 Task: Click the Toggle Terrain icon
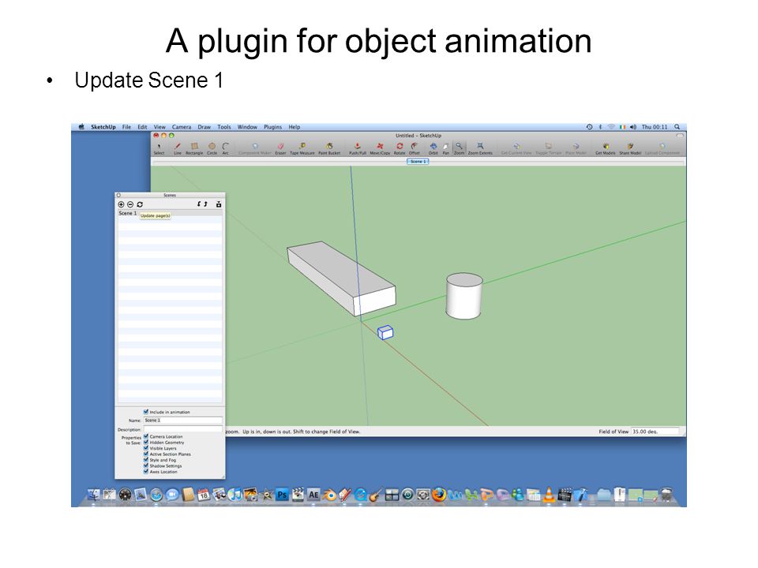[549, 148]
